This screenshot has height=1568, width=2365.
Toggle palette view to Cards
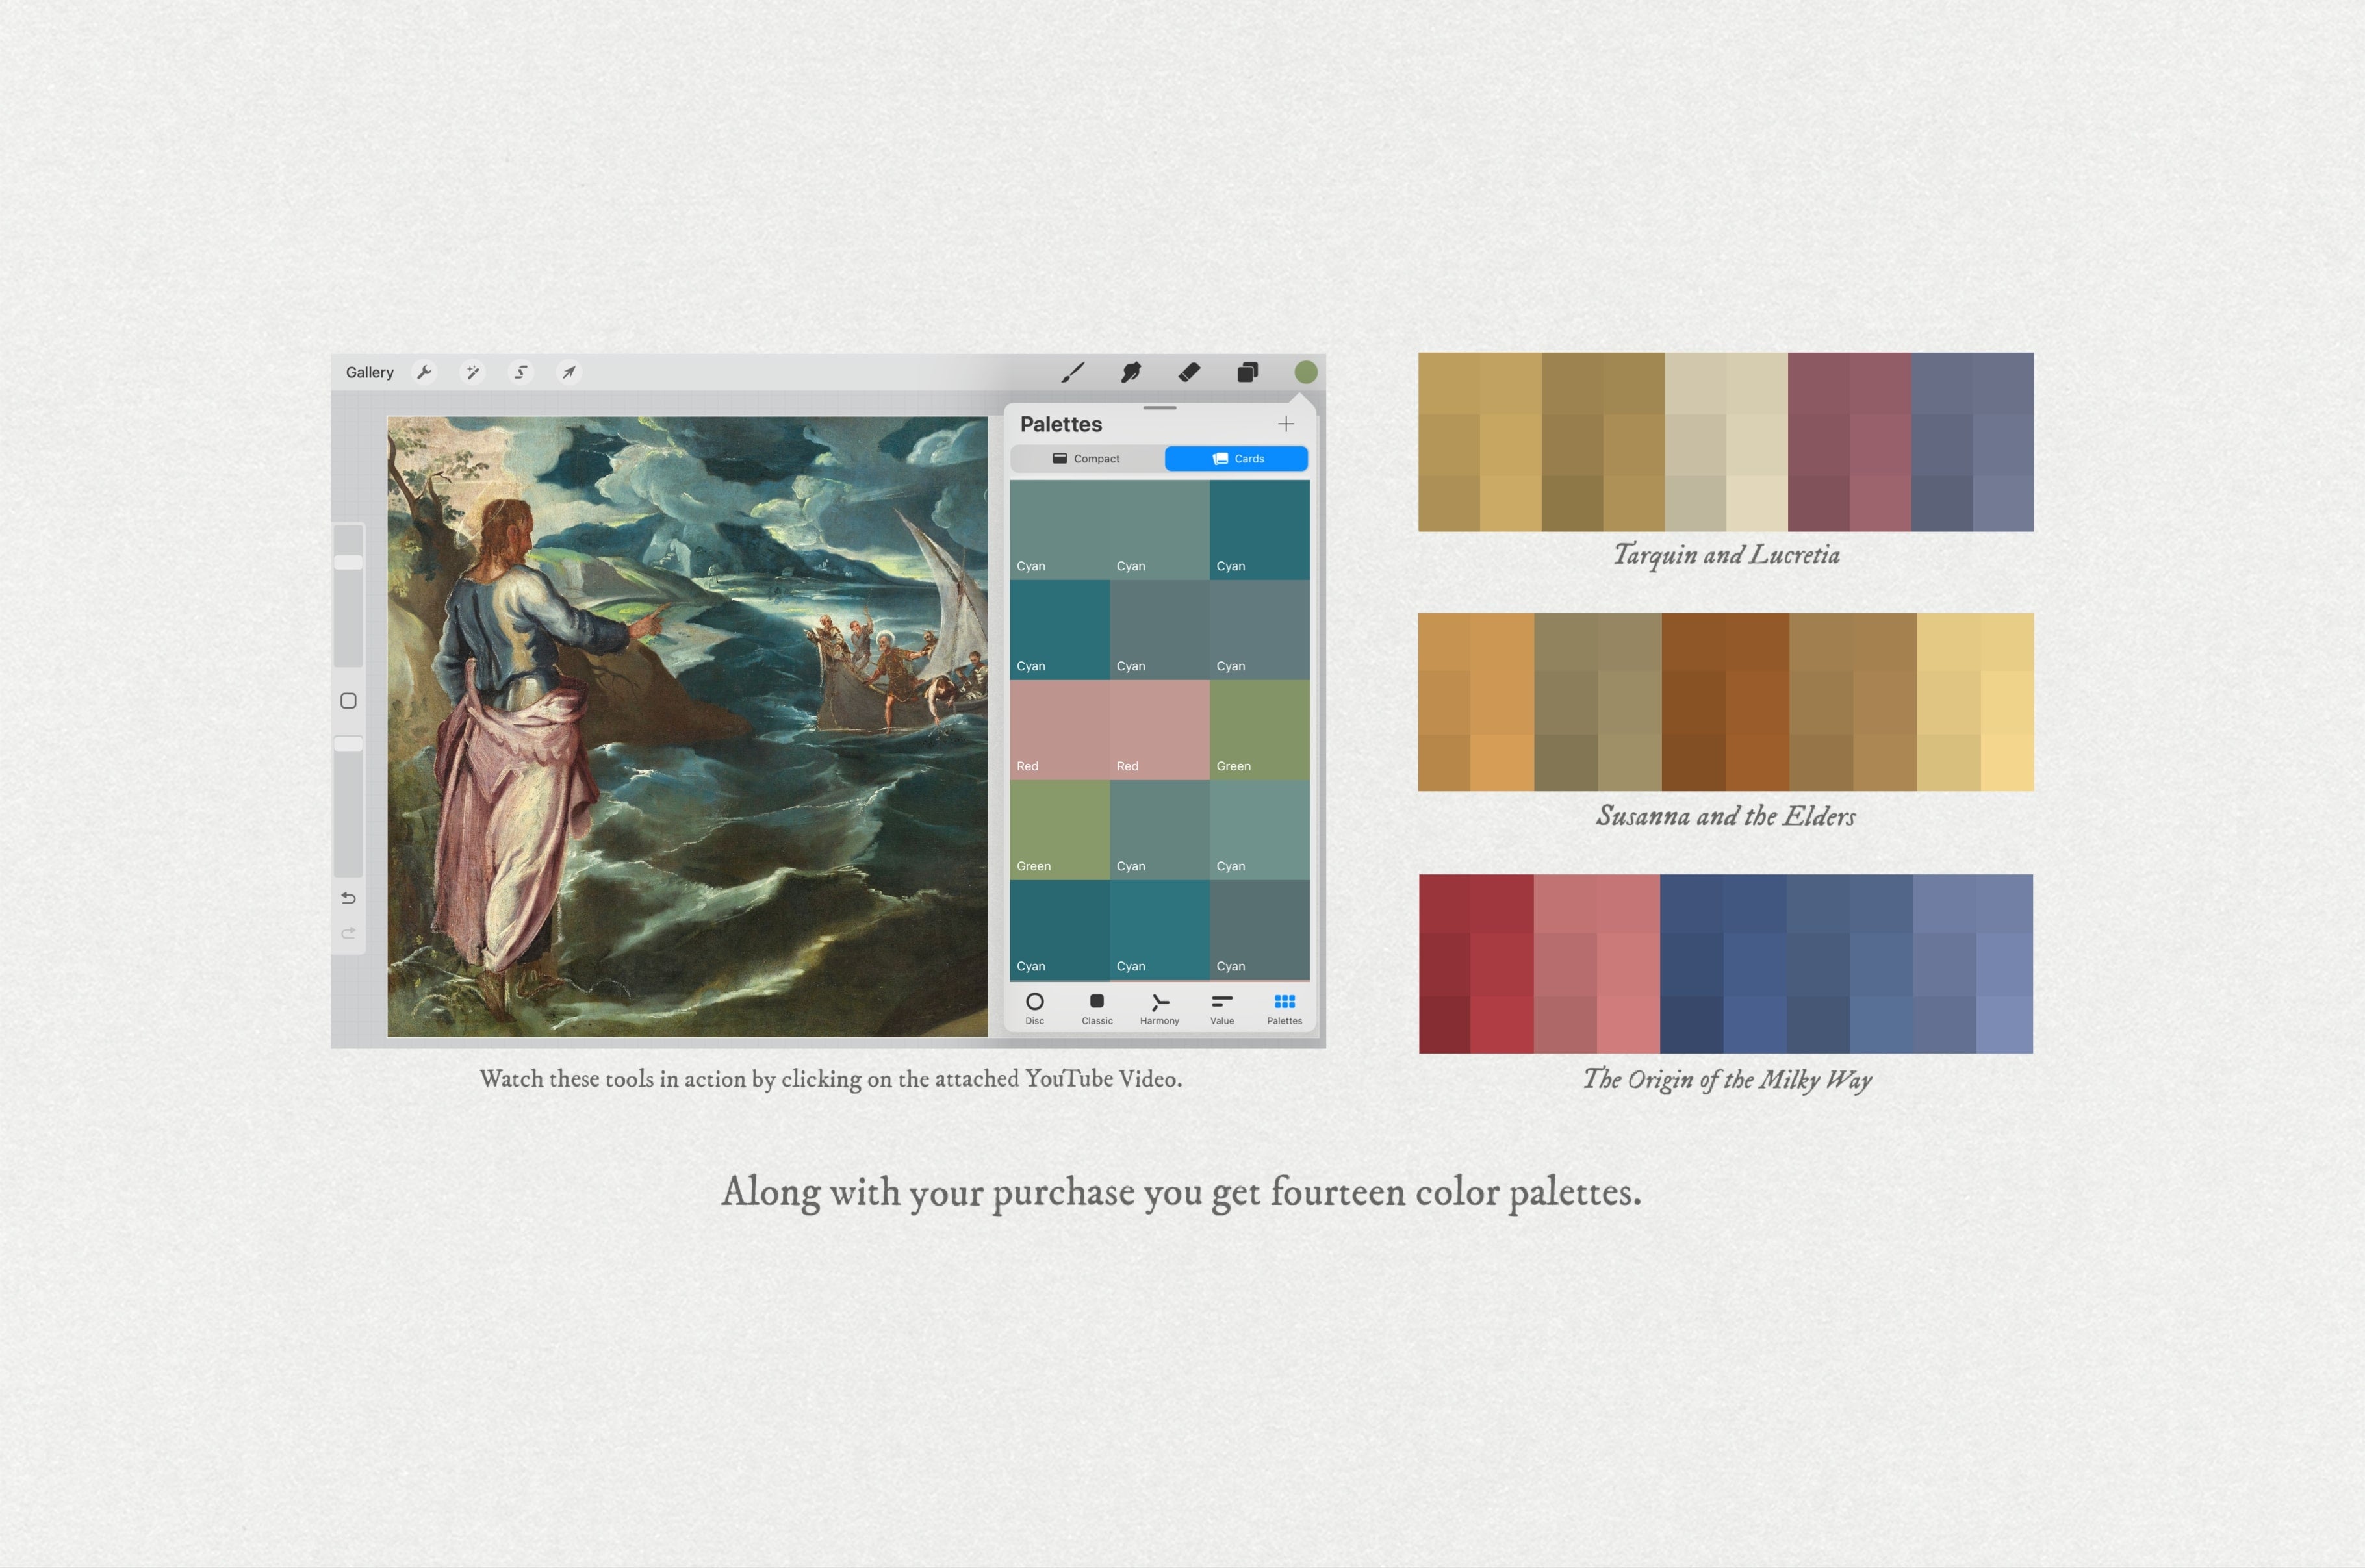tap(1236, 458)
